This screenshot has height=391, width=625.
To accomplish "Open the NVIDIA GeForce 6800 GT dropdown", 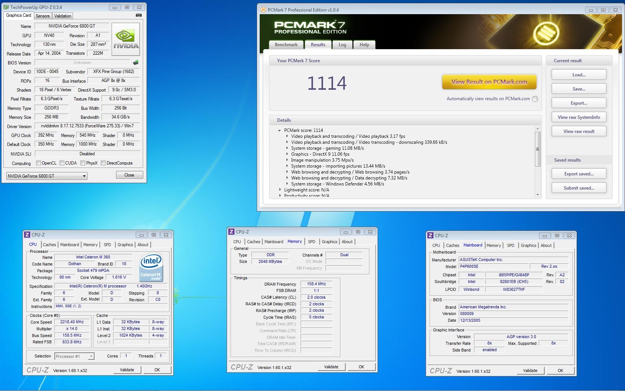I will click(x=47, y=176).
